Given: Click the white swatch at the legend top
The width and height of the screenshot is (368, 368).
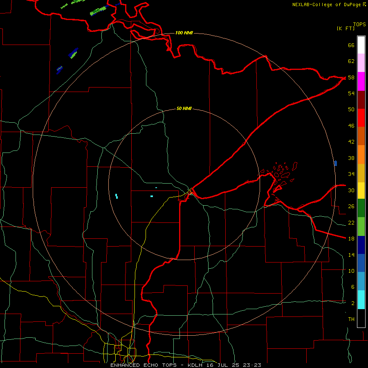Looking at the screenshot, I should point(361,45).
